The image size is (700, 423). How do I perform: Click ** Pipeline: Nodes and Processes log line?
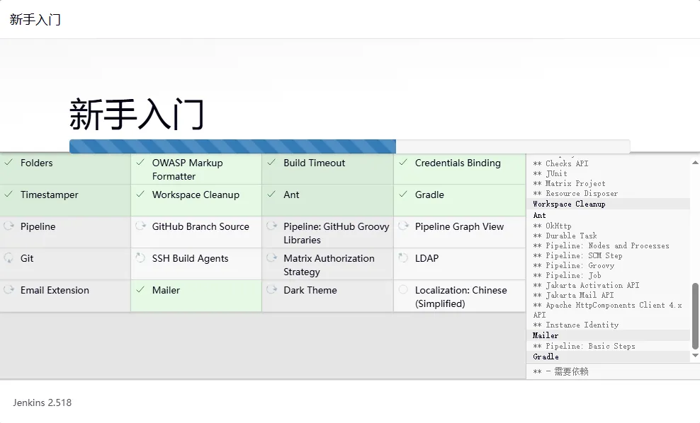(x=602, y=245)
